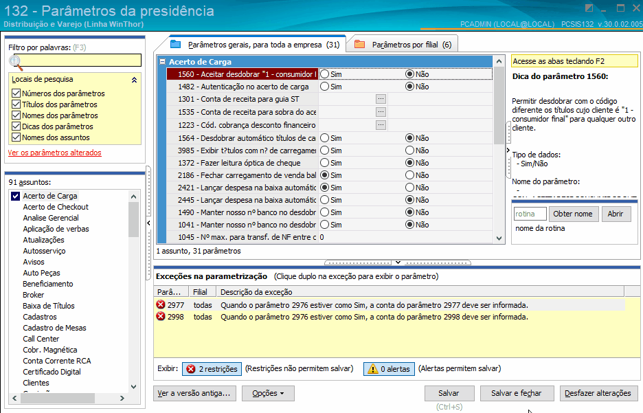Open Ver os parâmetros alterados link
The height and width of the screenshot is (413, 643).
(54, 153)
